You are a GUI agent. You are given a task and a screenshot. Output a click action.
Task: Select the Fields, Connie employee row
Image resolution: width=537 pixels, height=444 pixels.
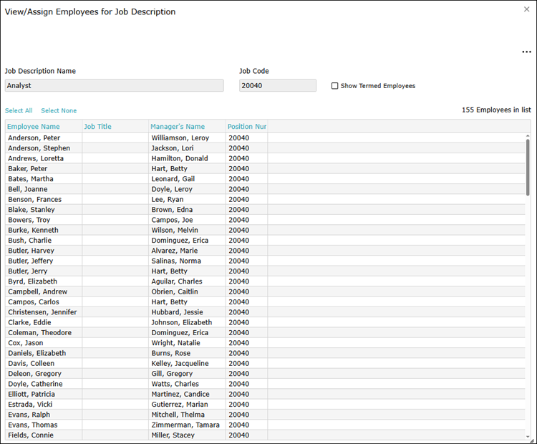tap(31, 435)
